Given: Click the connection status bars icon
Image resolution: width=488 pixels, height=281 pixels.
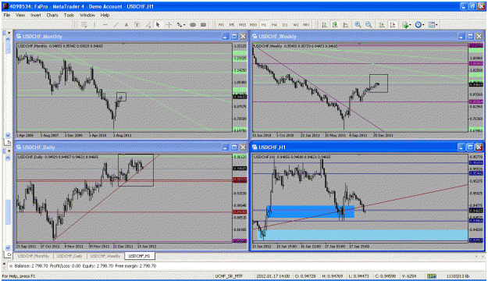Looking at the screenshot, I should tap(431, 276).
